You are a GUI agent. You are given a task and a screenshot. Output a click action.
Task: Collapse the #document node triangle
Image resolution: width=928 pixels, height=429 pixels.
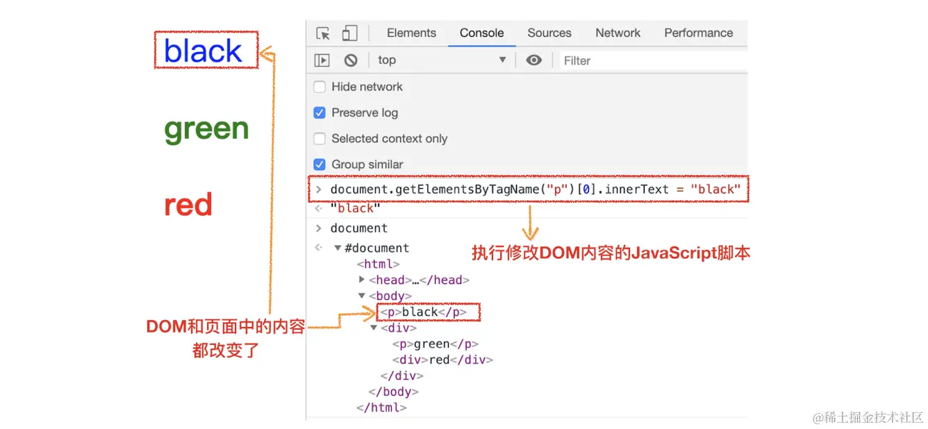tap(338, 249)
